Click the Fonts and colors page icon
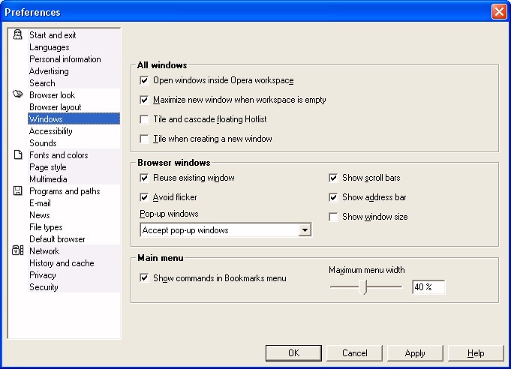The width and height of the screenshot is (511, 369). point(18,154)
